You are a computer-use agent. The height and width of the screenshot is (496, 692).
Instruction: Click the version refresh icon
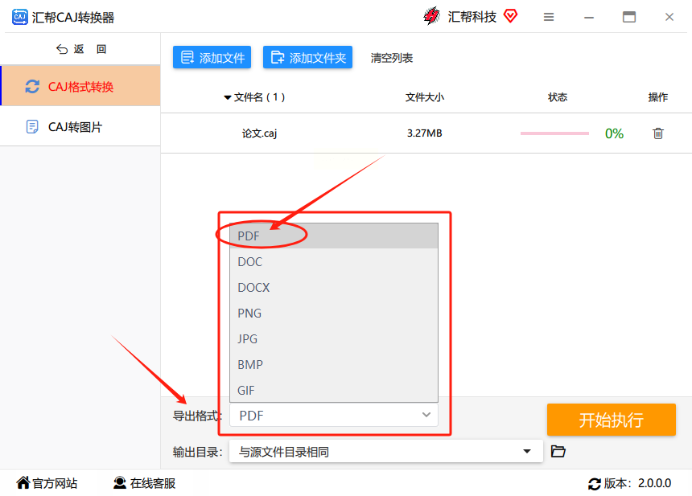[x=595, y=484]
